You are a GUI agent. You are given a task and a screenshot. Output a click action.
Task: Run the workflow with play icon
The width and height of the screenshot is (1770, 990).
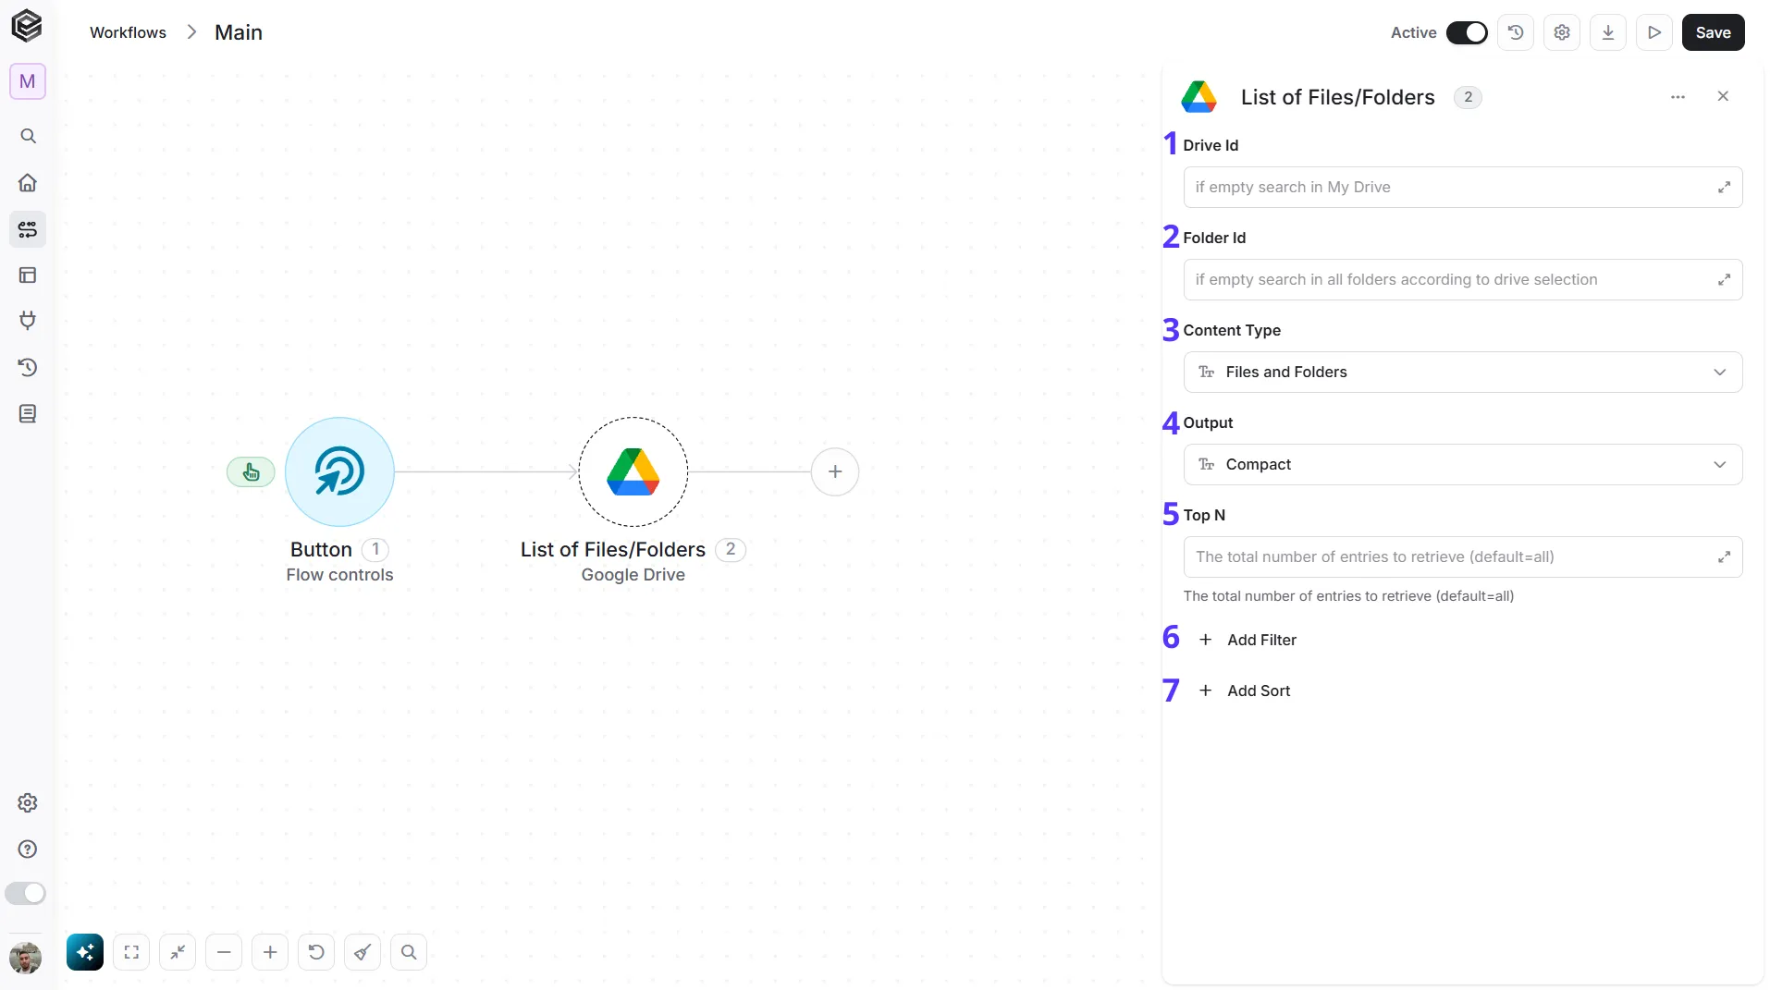tap(1654, 32)
